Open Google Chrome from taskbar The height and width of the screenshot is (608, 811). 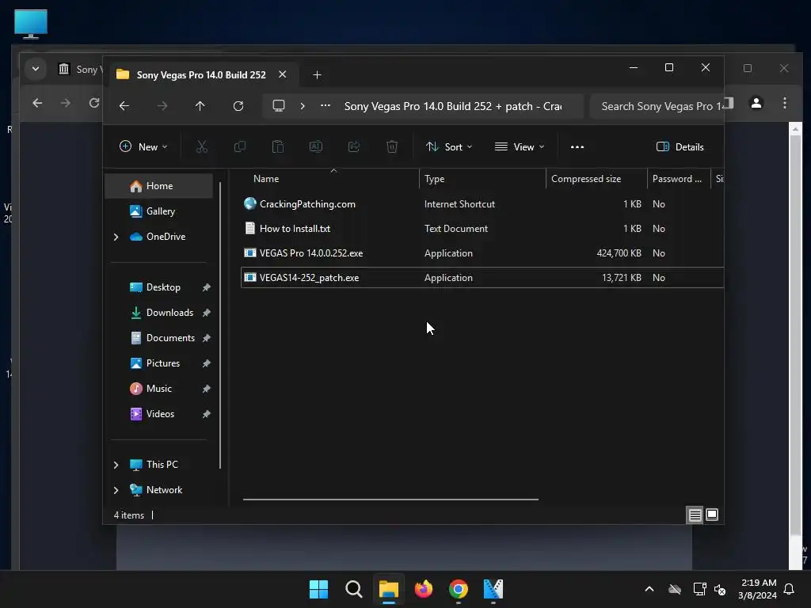pos(459,589)
